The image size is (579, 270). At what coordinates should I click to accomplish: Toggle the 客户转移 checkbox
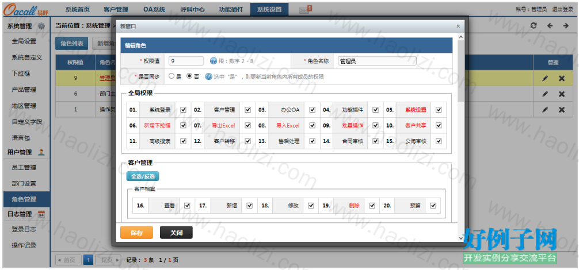[248, 141]
